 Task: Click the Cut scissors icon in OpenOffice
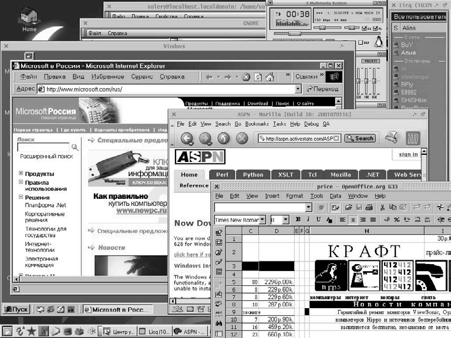click(382, 207)
